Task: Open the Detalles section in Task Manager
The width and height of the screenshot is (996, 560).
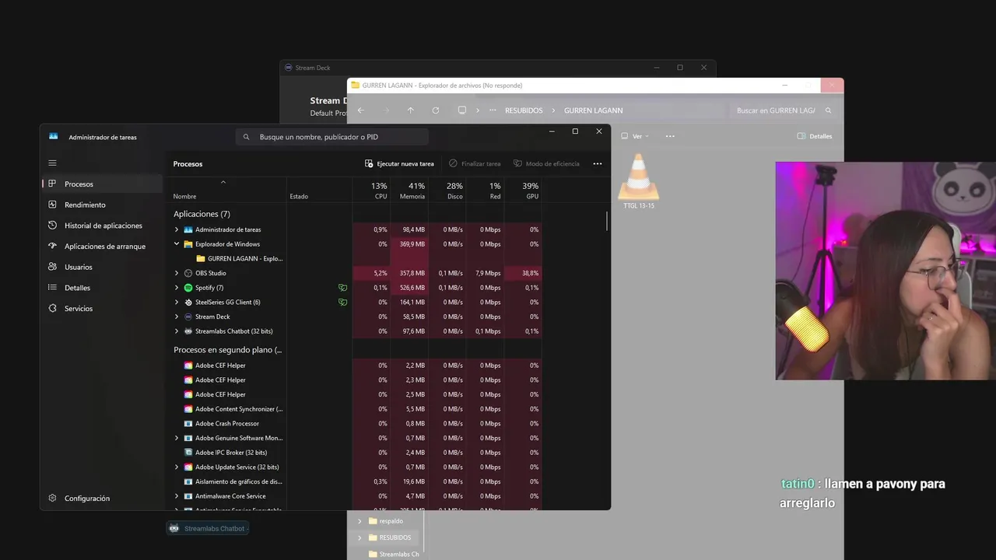Action: coord(102,288)
